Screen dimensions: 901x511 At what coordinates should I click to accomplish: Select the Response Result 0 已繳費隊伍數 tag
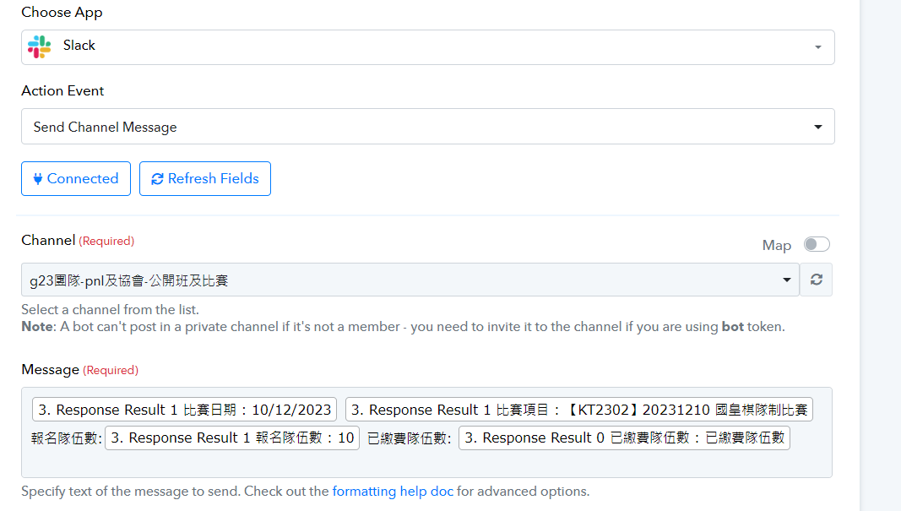[624, 438]
